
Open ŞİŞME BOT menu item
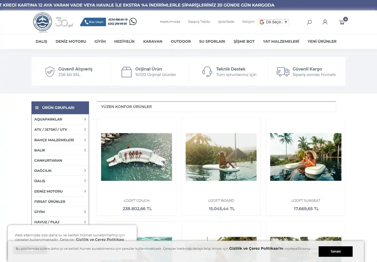coord(244,41)
